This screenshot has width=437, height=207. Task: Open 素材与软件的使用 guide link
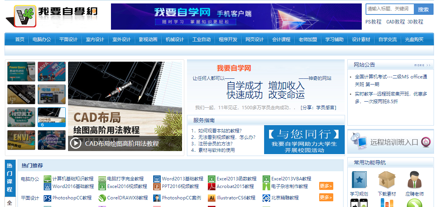[216, 150]
